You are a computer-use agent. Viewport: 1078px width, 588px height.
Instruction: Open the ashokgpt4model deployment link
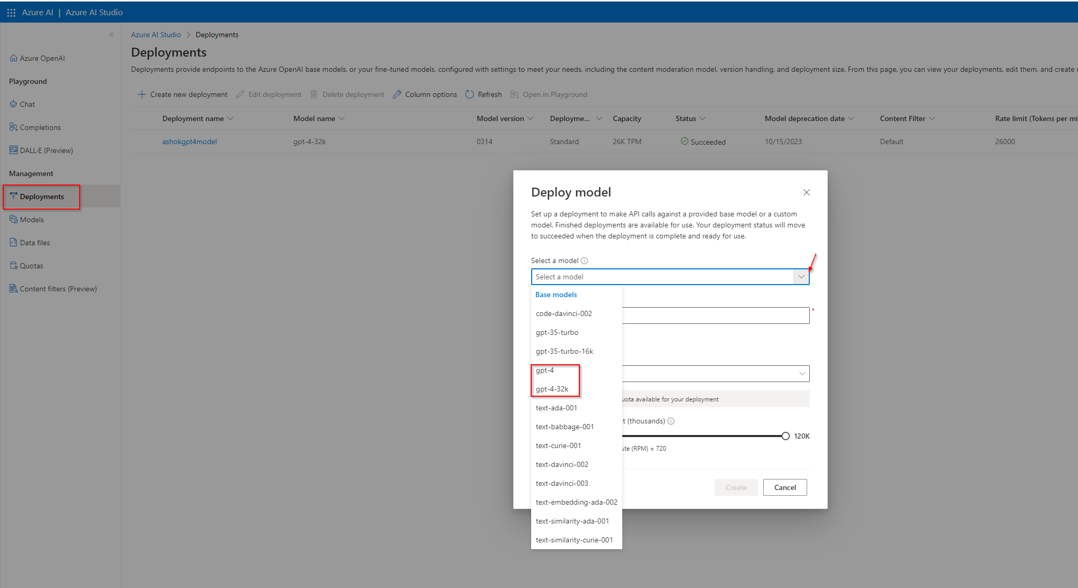click(190, 141)
